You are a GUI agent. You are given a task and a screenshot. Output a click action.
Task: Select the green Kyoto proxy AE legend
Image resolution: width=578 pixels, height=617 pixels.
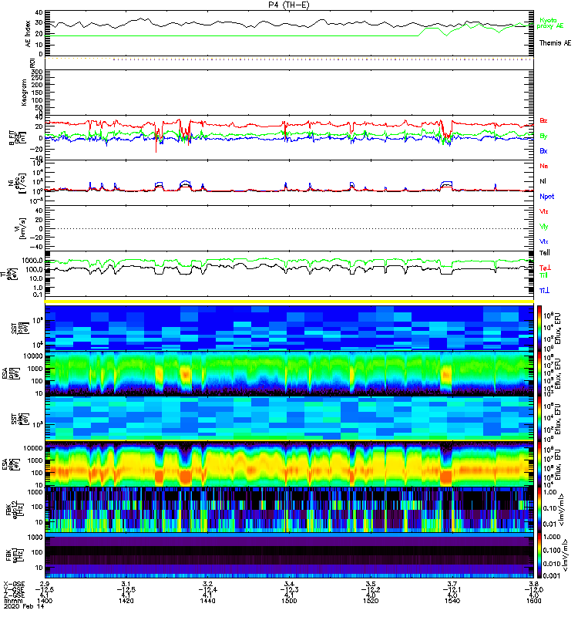tap(549, 23)
